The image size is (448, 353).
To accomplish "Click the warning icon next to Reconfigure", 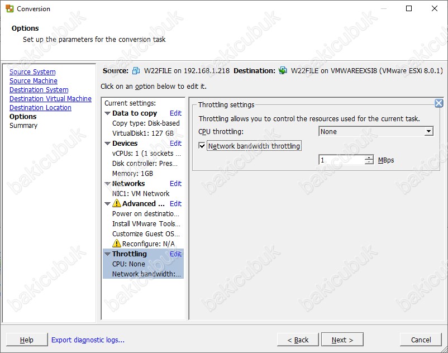I will coord(117,244).
